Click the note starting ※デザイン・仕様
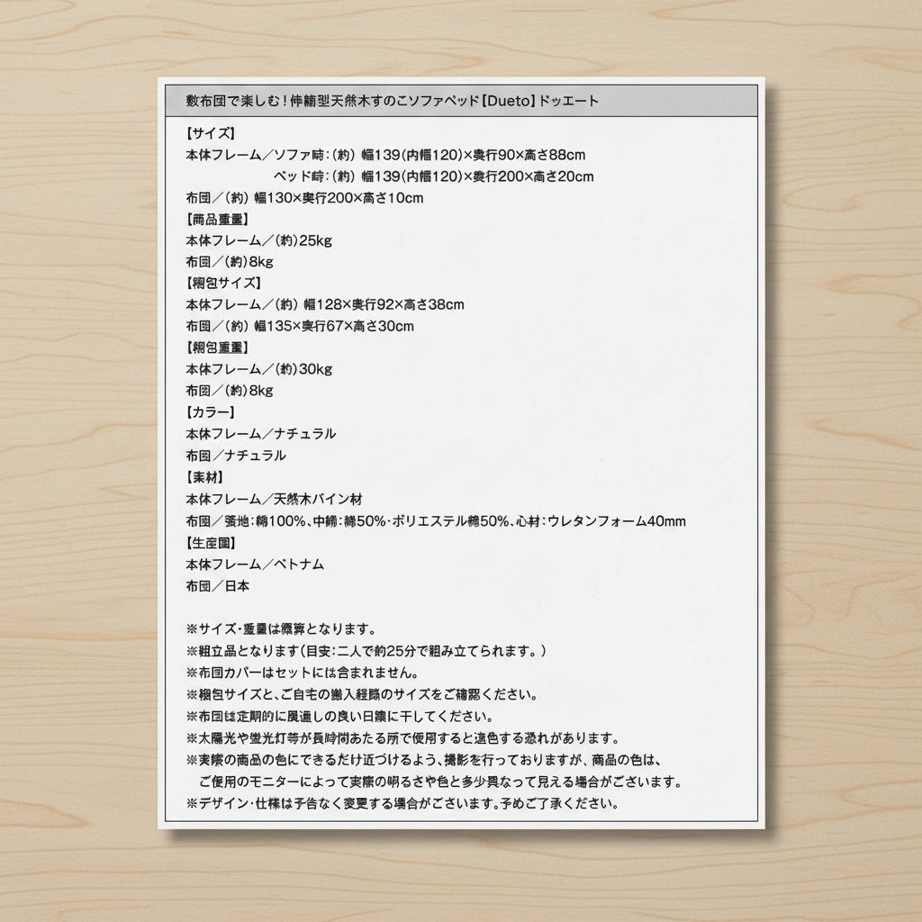 click(402, 803)
